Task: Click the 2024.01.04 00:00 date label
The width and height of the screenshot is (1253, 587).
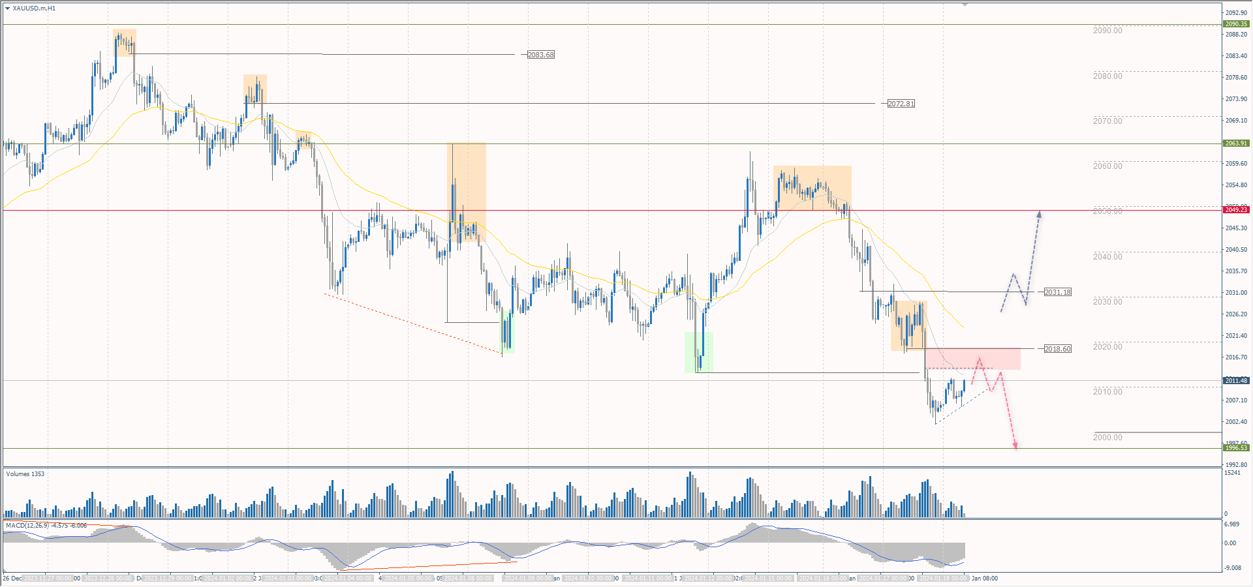Action: coord(348,579)
